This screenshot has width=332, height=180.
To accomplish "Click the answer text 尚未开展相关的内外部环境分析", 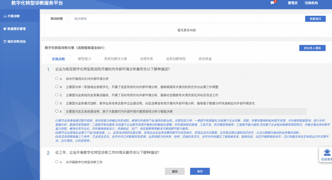I will 87,79.
